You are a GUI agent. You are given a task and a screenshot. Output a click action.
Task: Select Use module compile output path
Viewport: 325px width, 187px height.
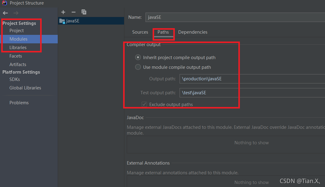[138, 67]
